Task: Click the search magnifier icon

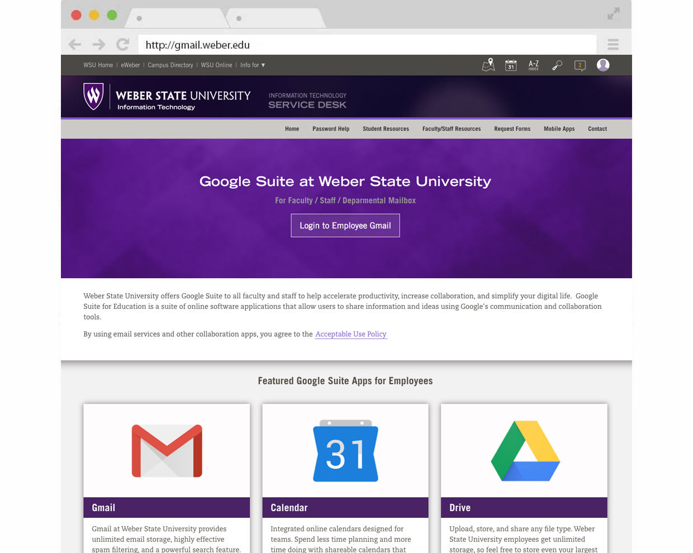Action: 557,65
